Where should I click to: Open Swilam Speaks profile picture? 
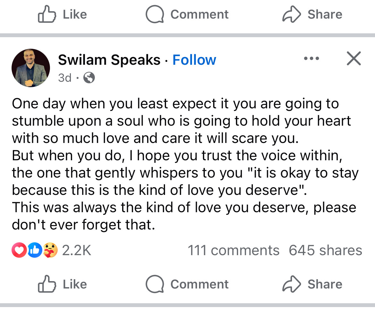(x=31, y=68)
